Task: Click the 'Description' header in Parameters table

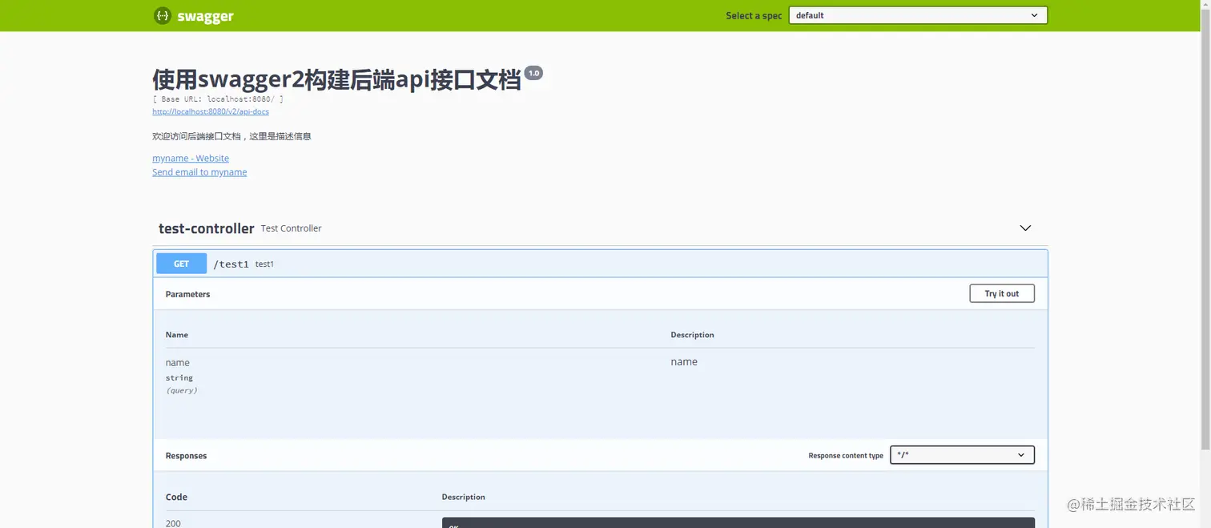Action: 692,335
